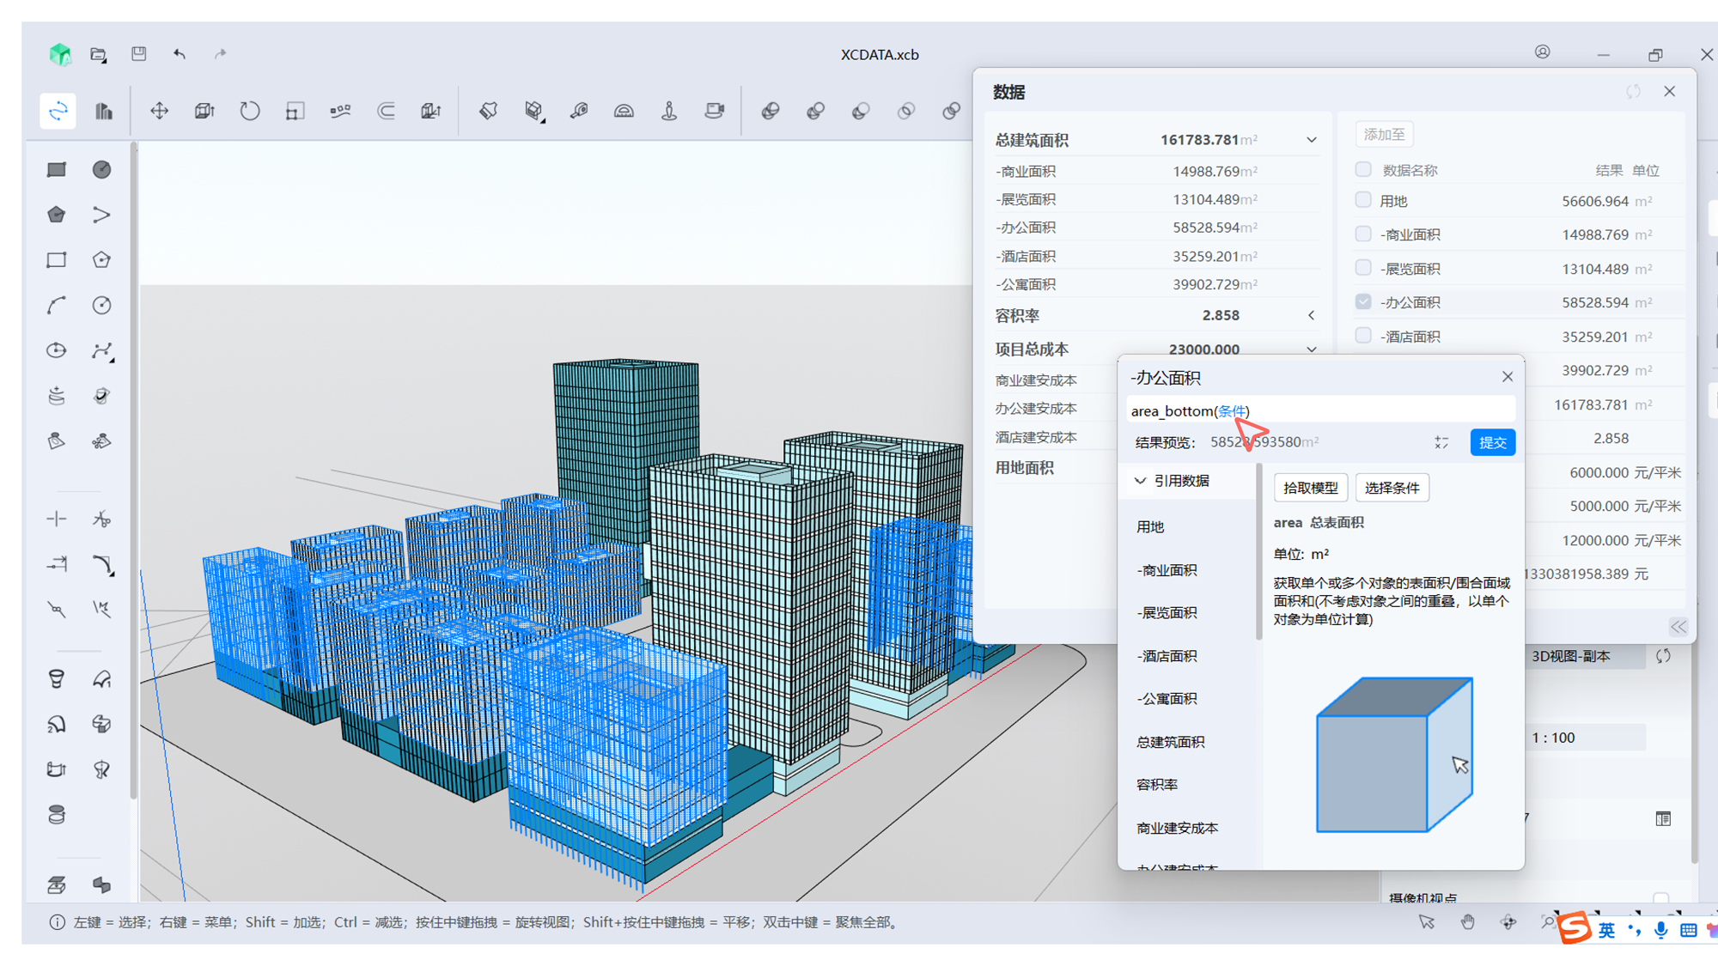
Task: Select 总建筑面积 in reference list
Action: [1170, 742]
